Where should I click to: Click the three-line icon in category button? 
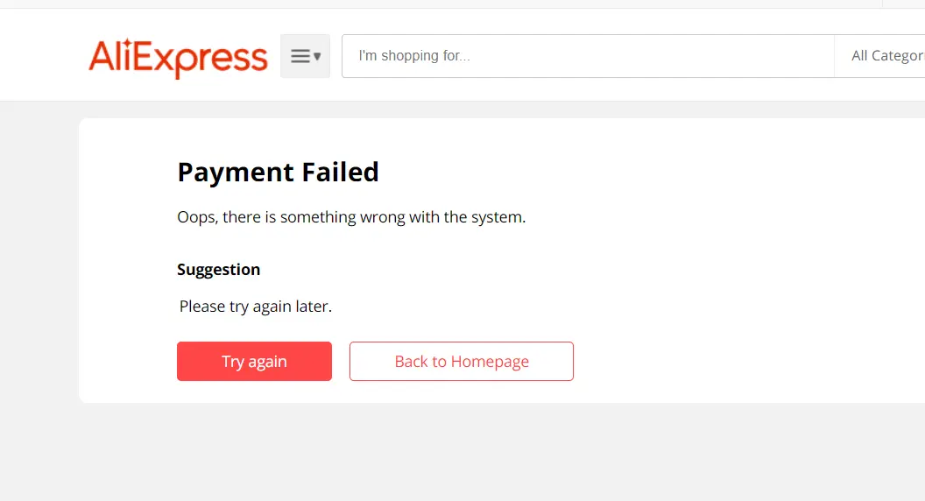coord(300,56)
